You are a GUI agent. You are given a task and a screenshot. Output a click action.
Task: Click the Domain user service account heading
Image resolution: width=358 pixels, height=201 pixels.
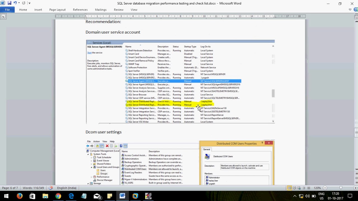coord(113,32)
